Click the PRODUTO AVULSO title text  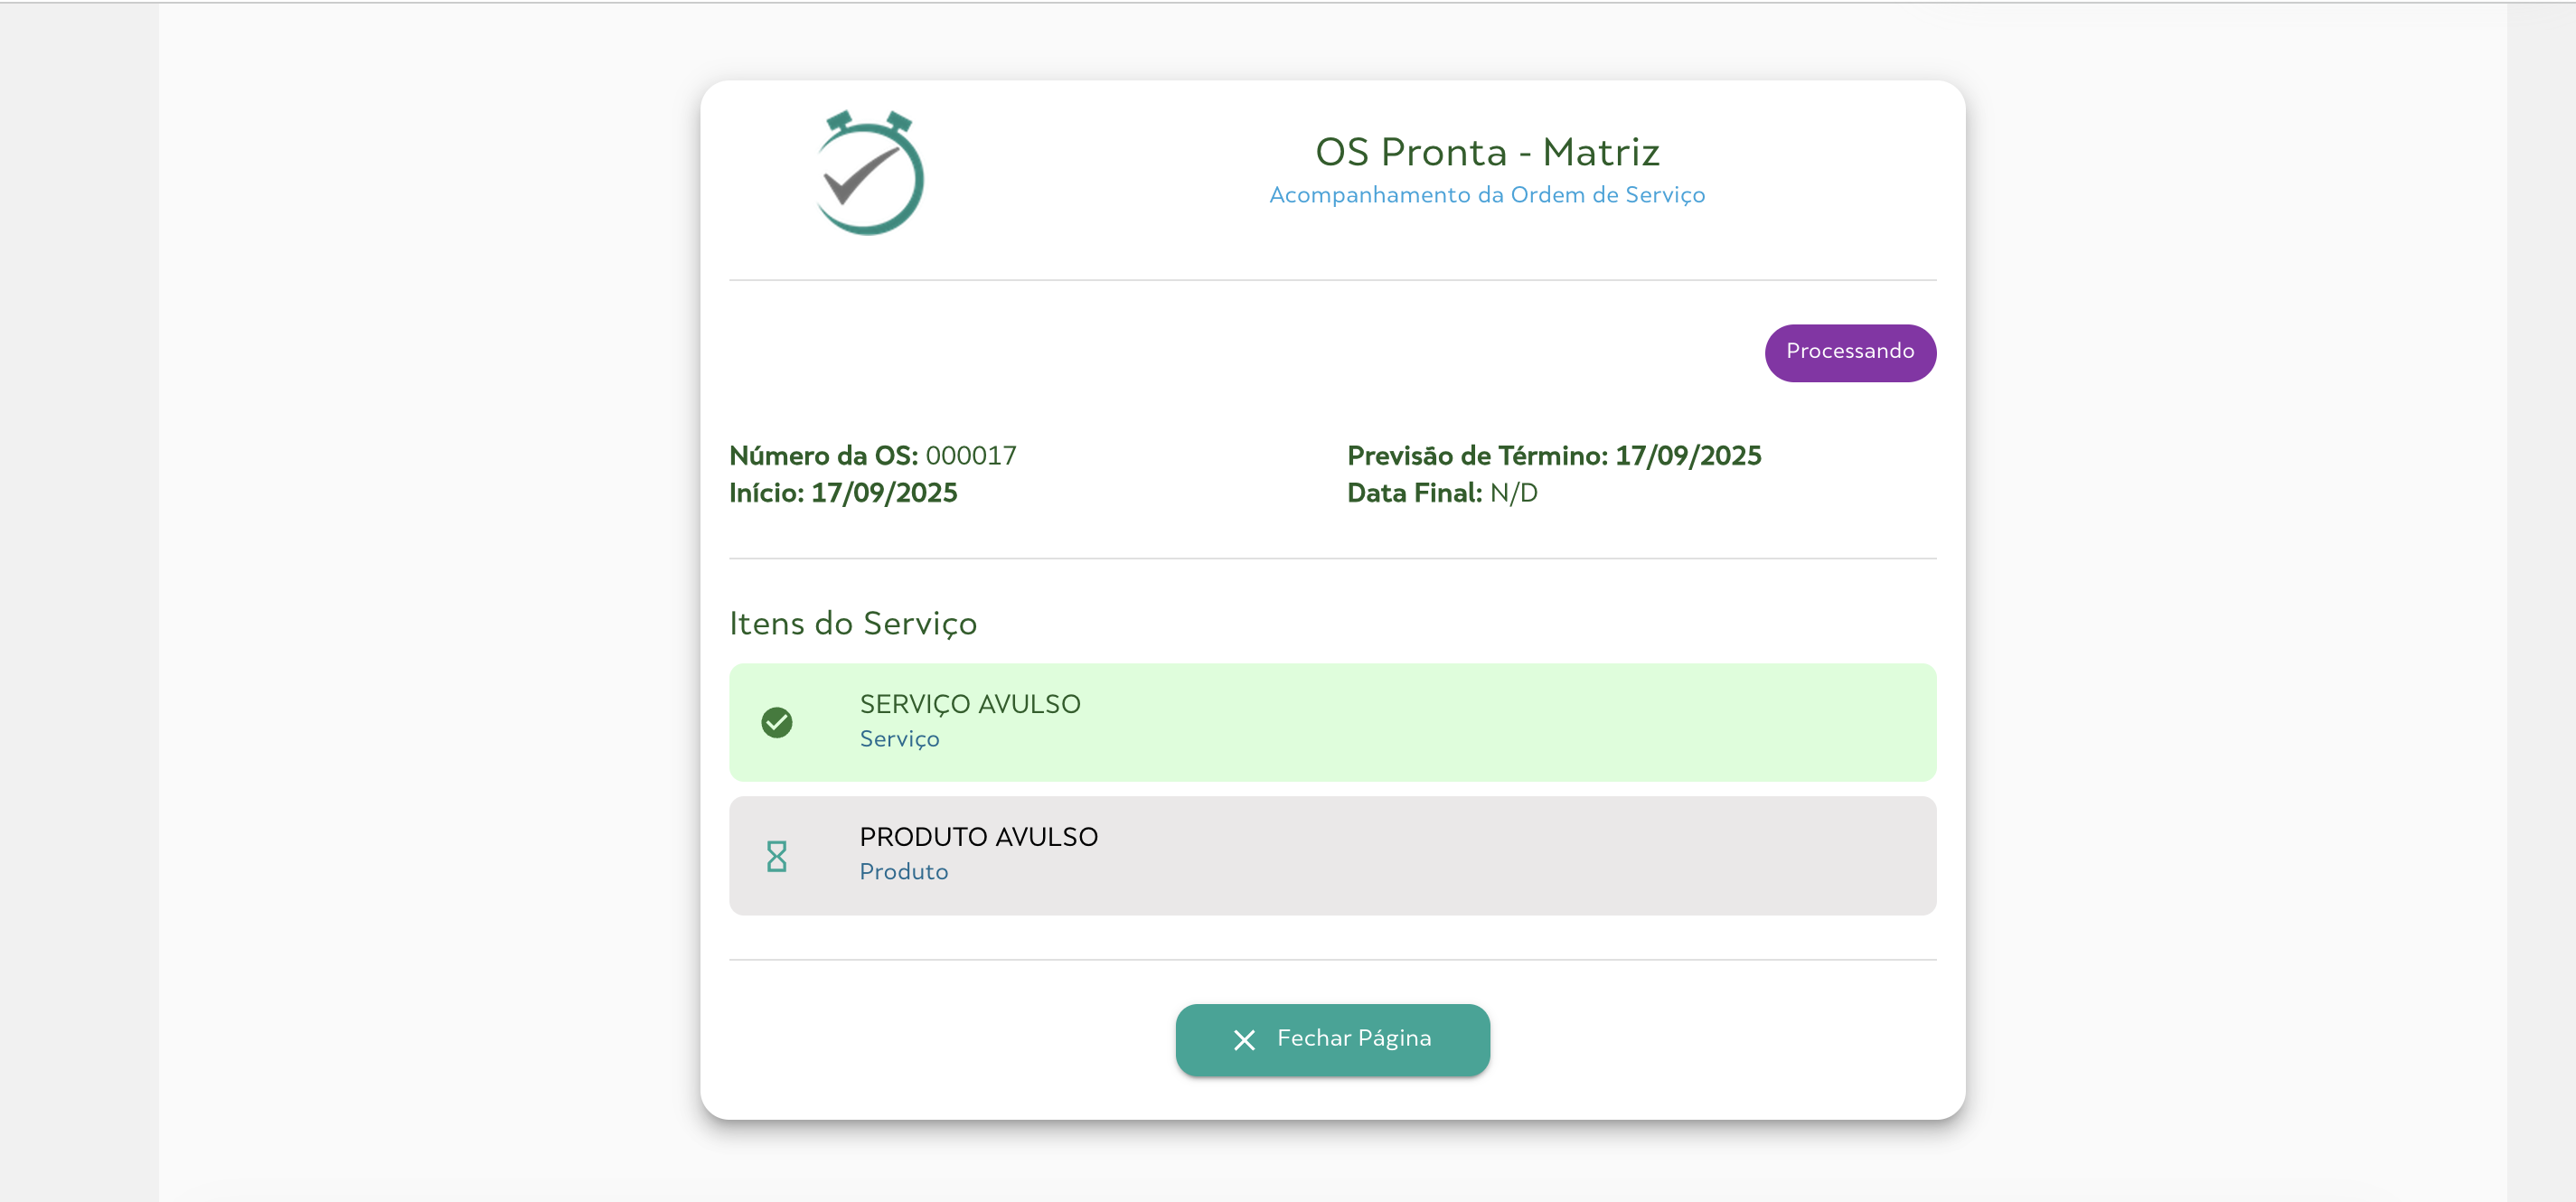[978, 837]
